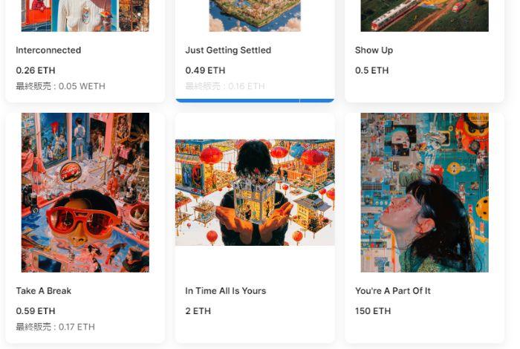Viewport: 520px width, 349px height.
Task: Click the 2 ETH price label
Action: 198,311
